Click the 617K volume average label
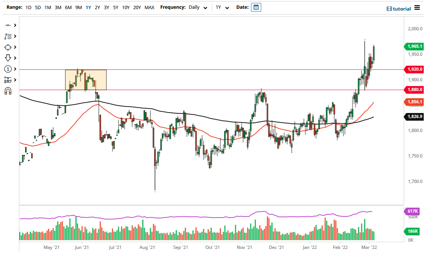The height and width of the screenshot is (254, 427). click(x=412, y=211)
